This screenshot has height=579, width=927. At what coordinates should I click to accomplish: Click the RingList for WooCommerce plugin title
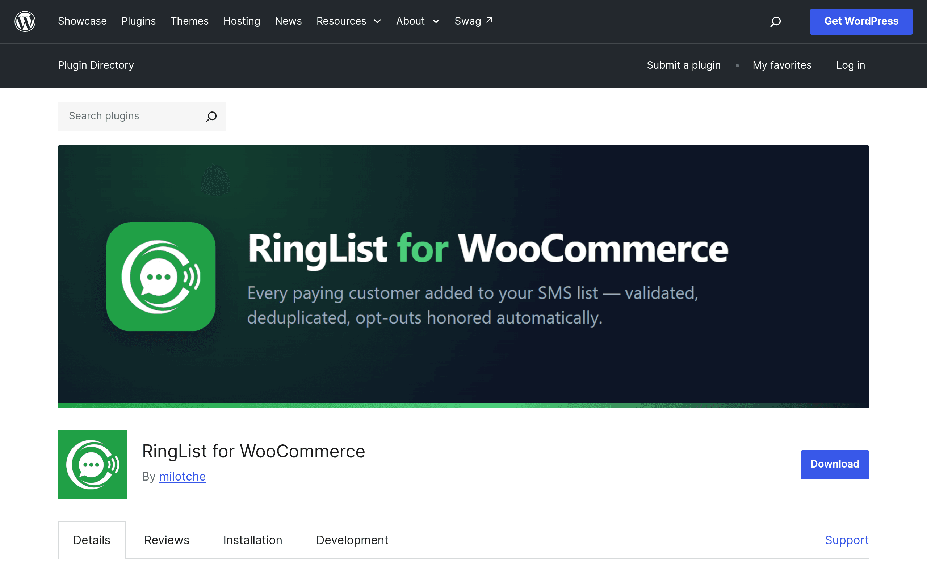[x=253, y=451]
